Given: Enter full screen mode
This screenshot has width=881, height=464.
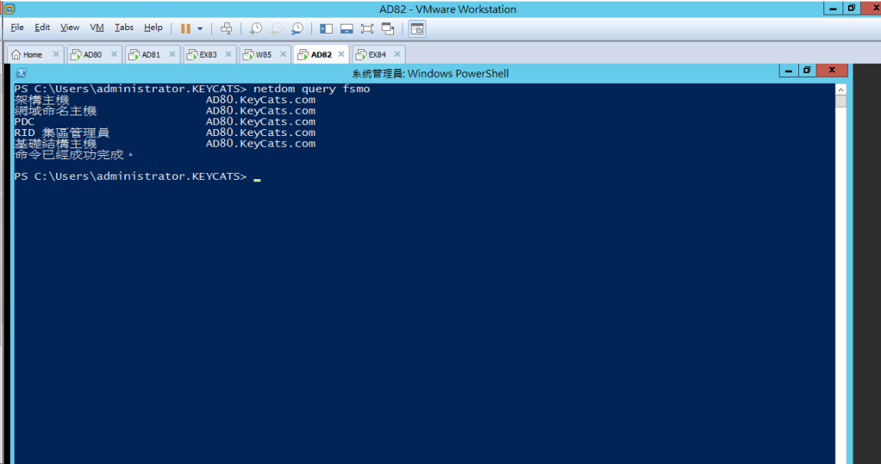Looking at the screenshot, I should (367, 28).
